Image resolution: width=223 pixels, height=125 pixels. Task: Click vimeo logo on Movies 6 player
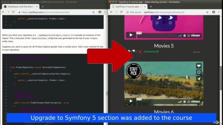tap(195, 101)
